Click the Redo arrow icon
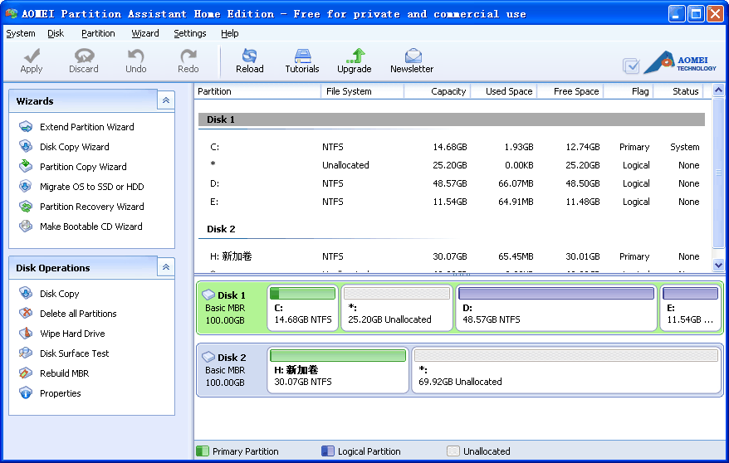The width and height of the screenshot is (729, 463). point(188,56)
